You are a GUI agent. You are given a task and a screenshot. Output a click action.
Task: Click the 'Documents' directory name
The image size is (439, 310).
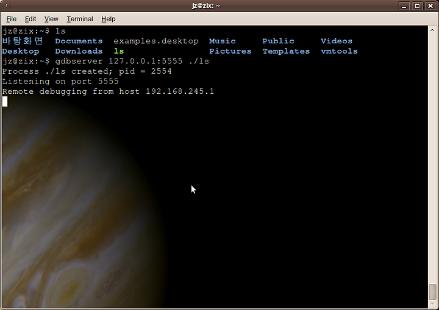pyautogui.click(x=79, y=41)
